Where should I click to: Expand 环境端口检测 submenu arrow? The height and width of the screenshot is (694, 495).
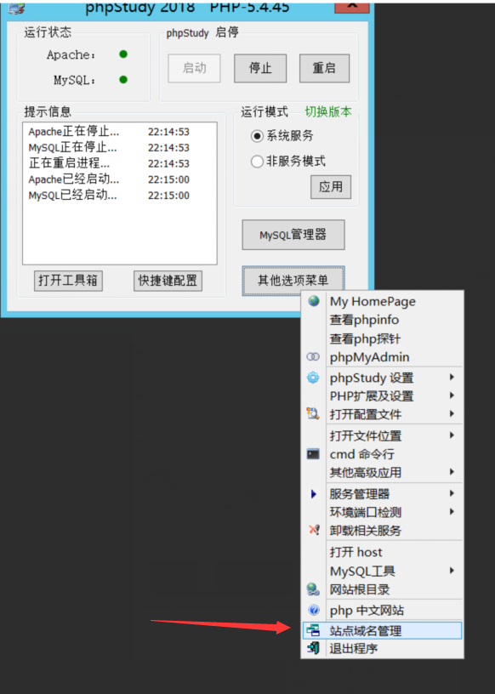(x=452, y=512)
